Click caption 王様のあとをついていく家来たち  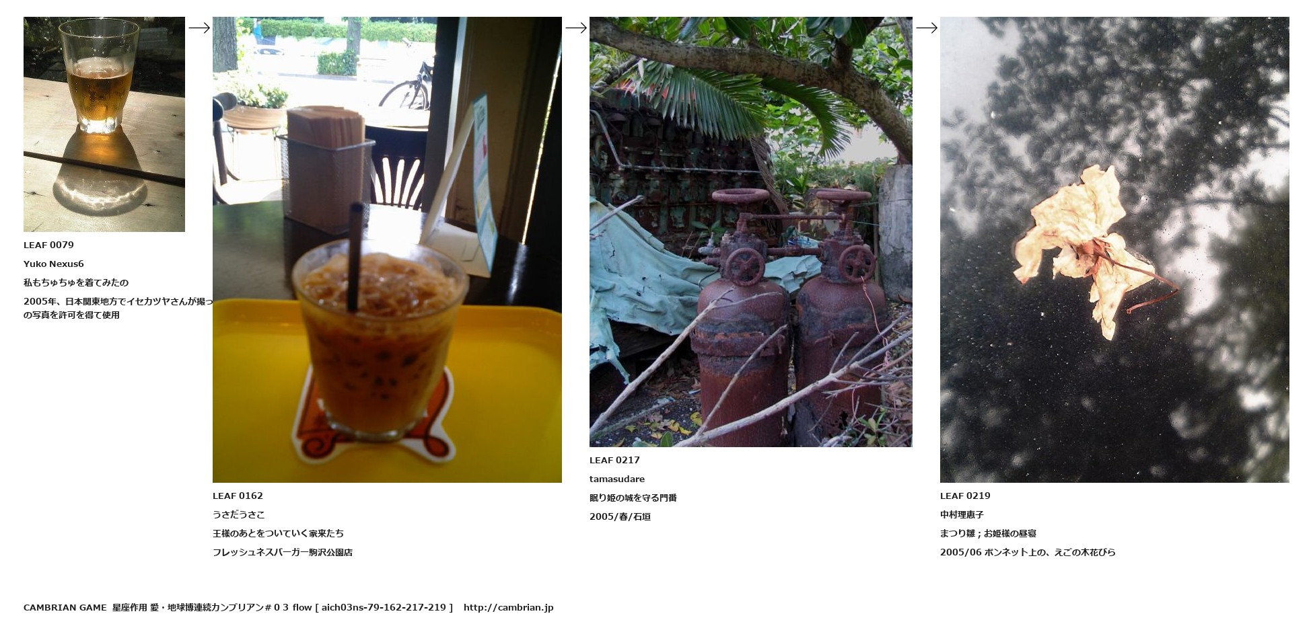278,534
